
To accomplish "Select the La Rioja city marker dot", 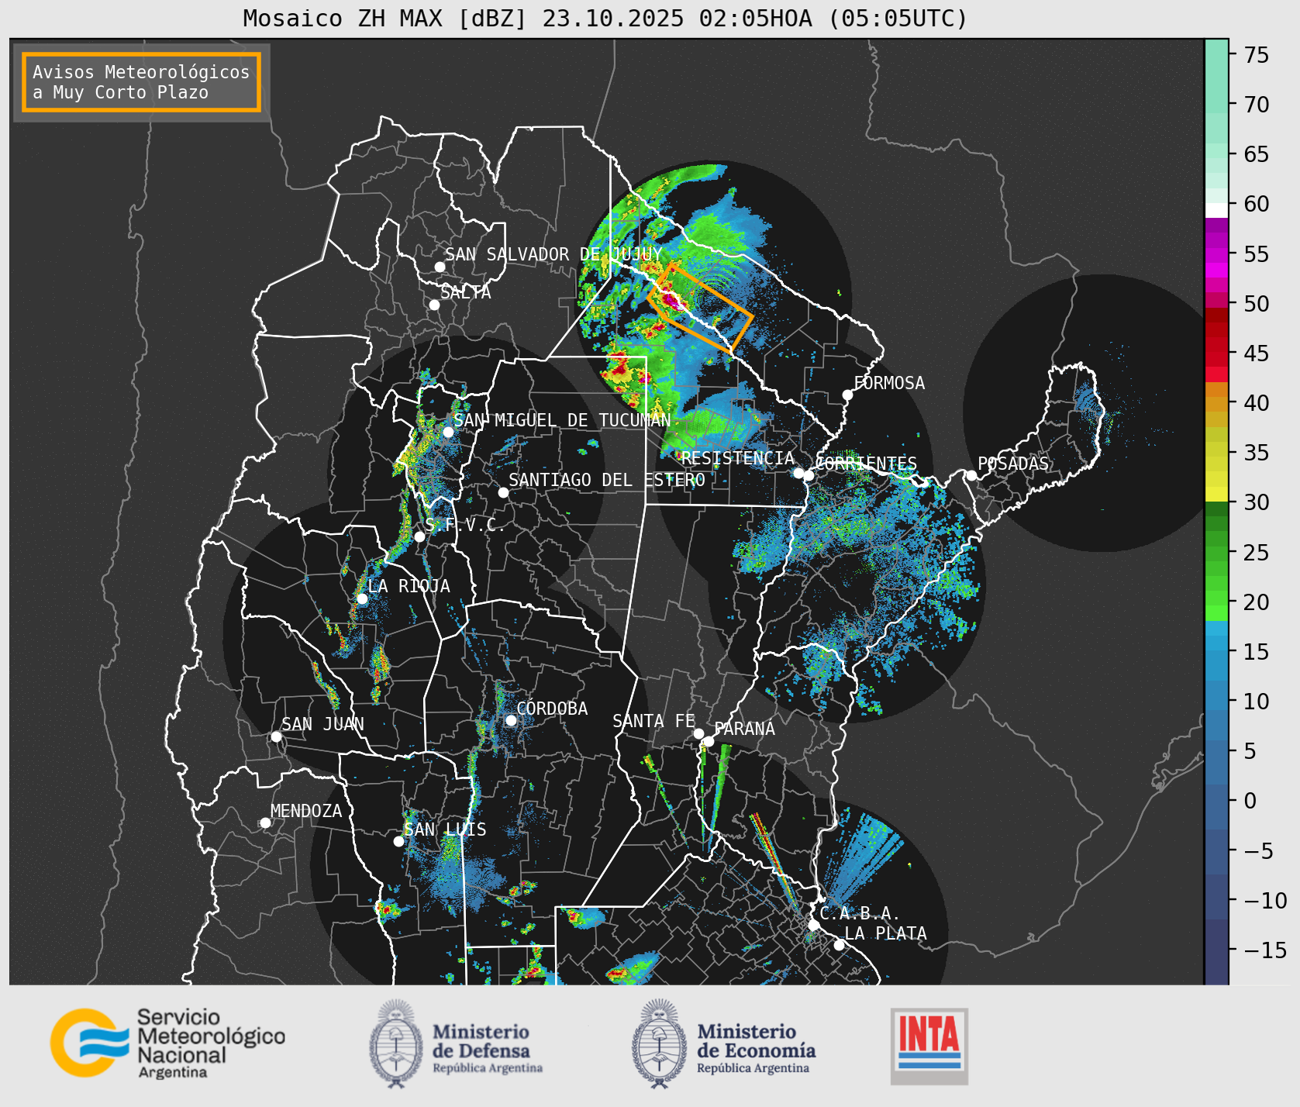I will pyautogui.click(x=362, y=598).
